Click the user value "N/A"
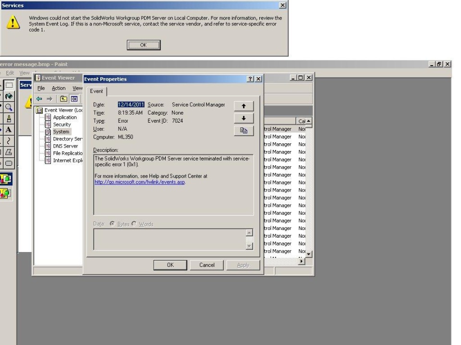Viewport: 461px width, 345px height. point(122,129)
